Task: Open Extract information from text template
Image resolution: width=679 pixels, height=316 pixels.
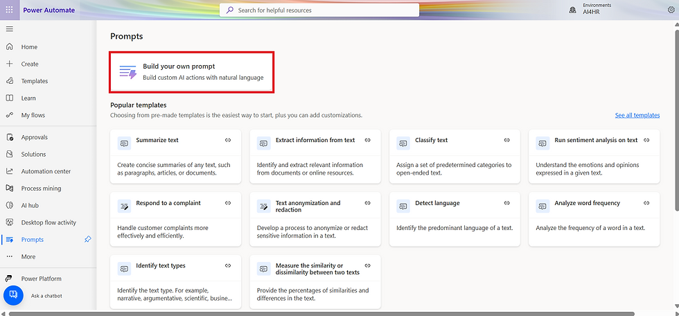Action: 315,157
